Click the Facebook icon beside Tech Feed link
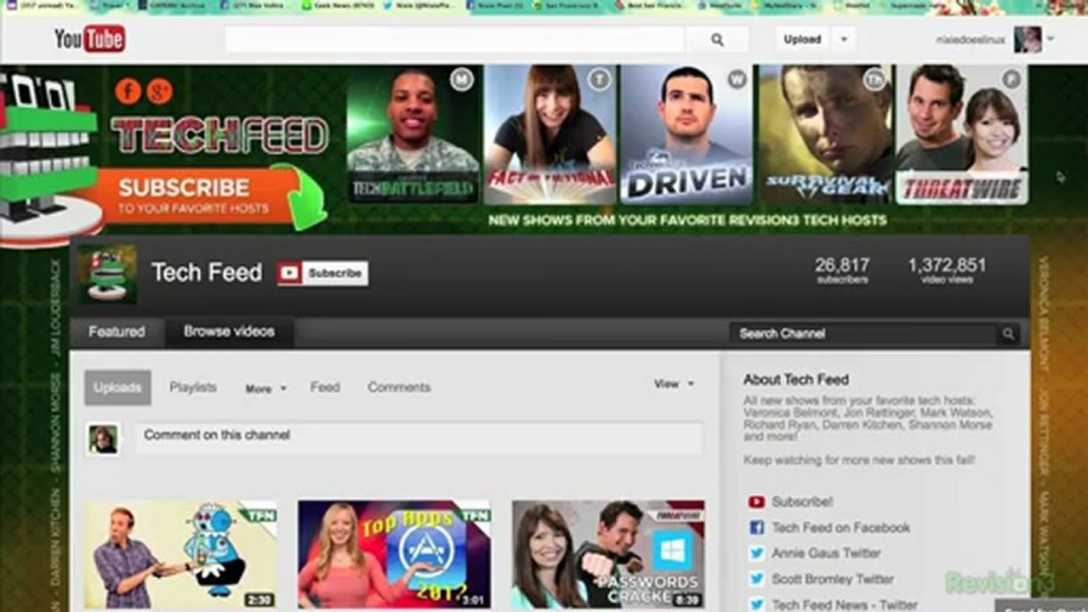The height and width of the screenshot is (612, 1088). tap(756, 528)
